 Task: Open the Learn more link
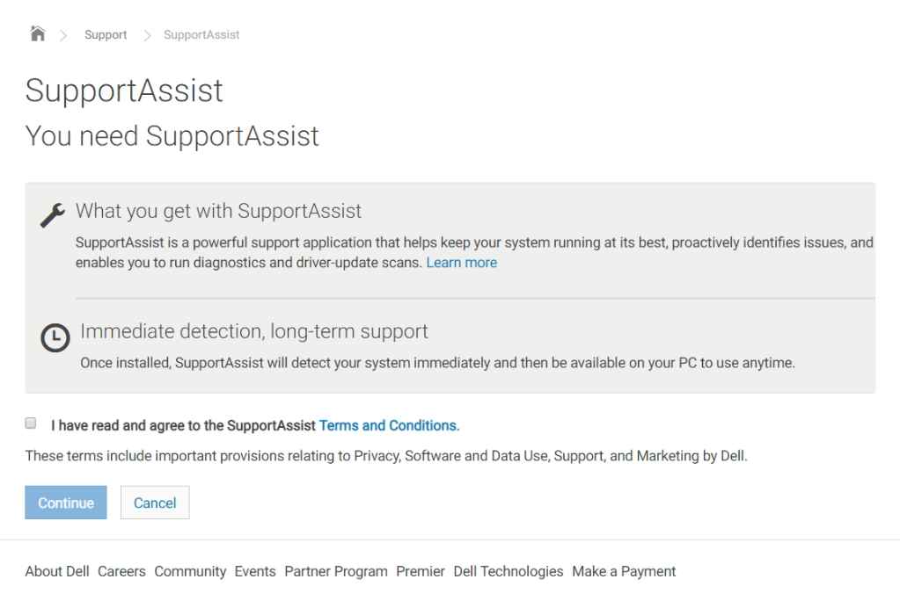click(x=461, y=263)
